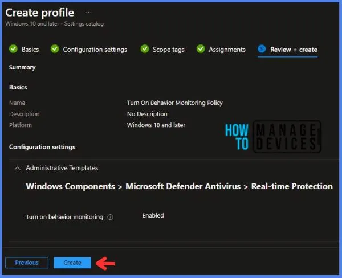Viewport: 342px width, 278px height.
Task: Select the Review + create step
Action: [294, 50]
